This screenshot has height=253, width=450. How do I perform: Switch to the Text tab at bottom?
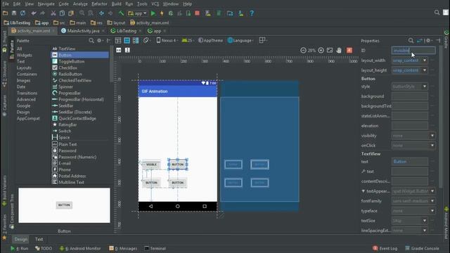(39, 239)
